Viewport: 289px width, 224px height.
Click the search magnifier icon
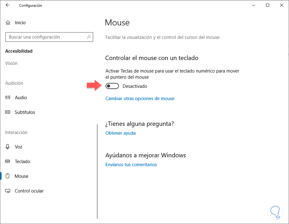point(89,37)
